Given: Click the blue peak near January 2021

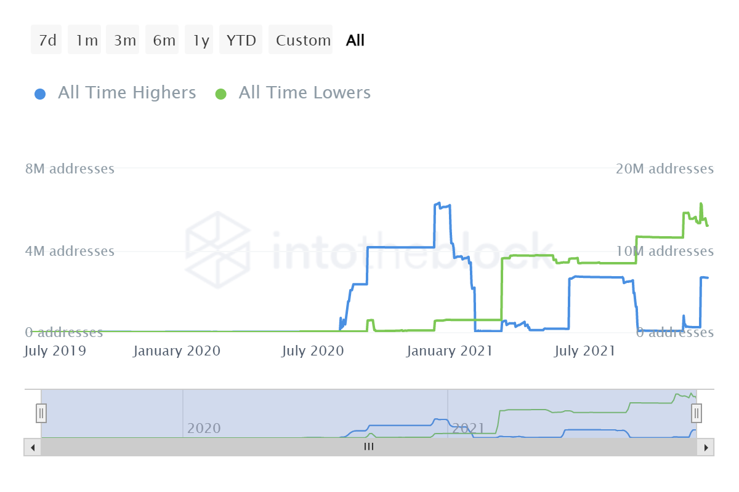Looking at the screenshot, I should click(438, 202).
